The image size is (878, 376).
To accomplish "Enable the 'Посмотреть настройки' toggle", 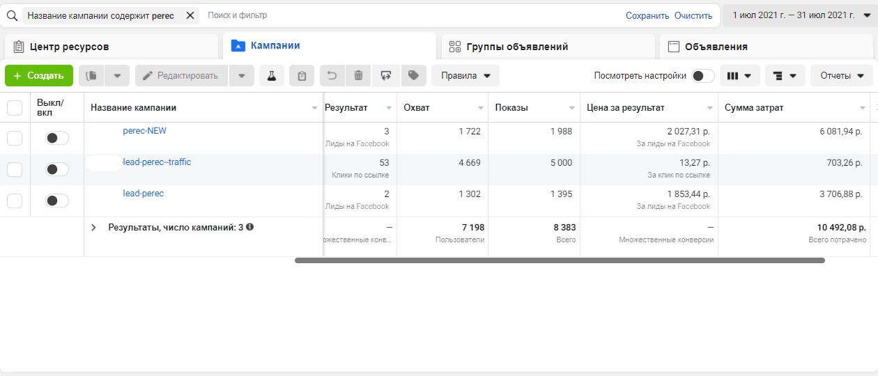I will click(x=702, y=76).
